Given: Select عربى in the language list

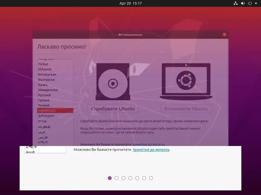Looking at the screenshot, I should click(55, 132).
